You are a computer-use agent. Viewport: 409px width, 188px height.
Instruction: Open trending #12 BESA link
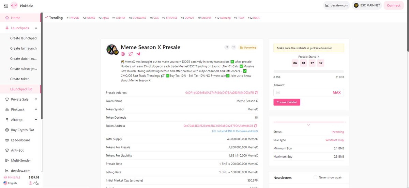tap(254, 18)
